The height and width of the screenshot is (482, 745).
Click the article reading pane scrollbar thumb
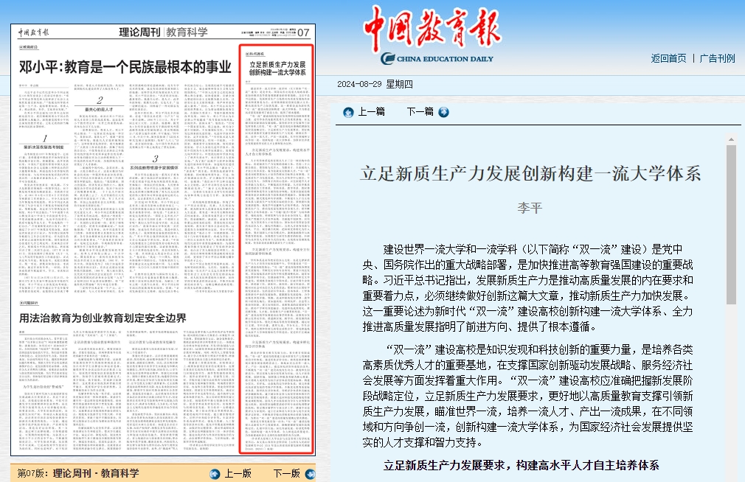tap(731, 225)
